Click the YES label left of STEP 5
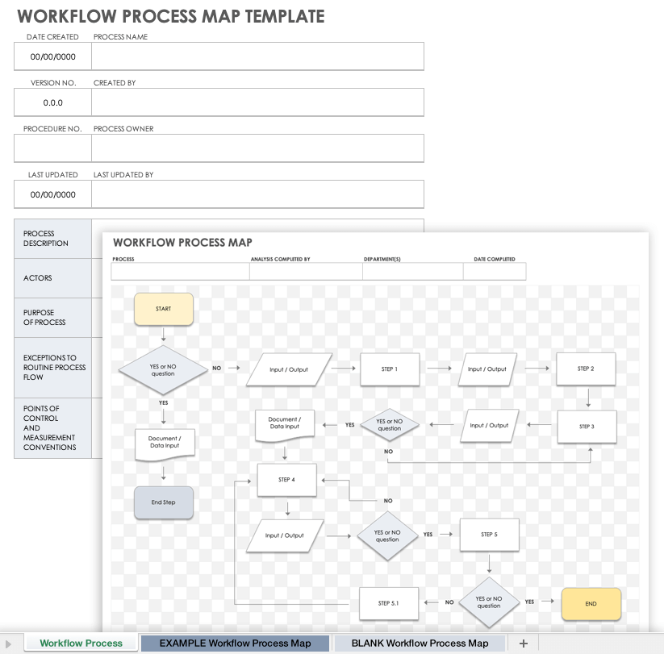This screenshot has height=654, width=664. [x=428, y=535]
